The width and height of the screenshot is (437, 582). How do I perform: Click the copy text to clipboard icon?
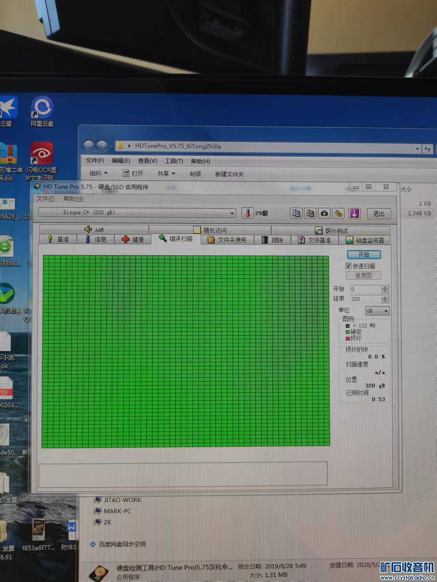(296, 214)
